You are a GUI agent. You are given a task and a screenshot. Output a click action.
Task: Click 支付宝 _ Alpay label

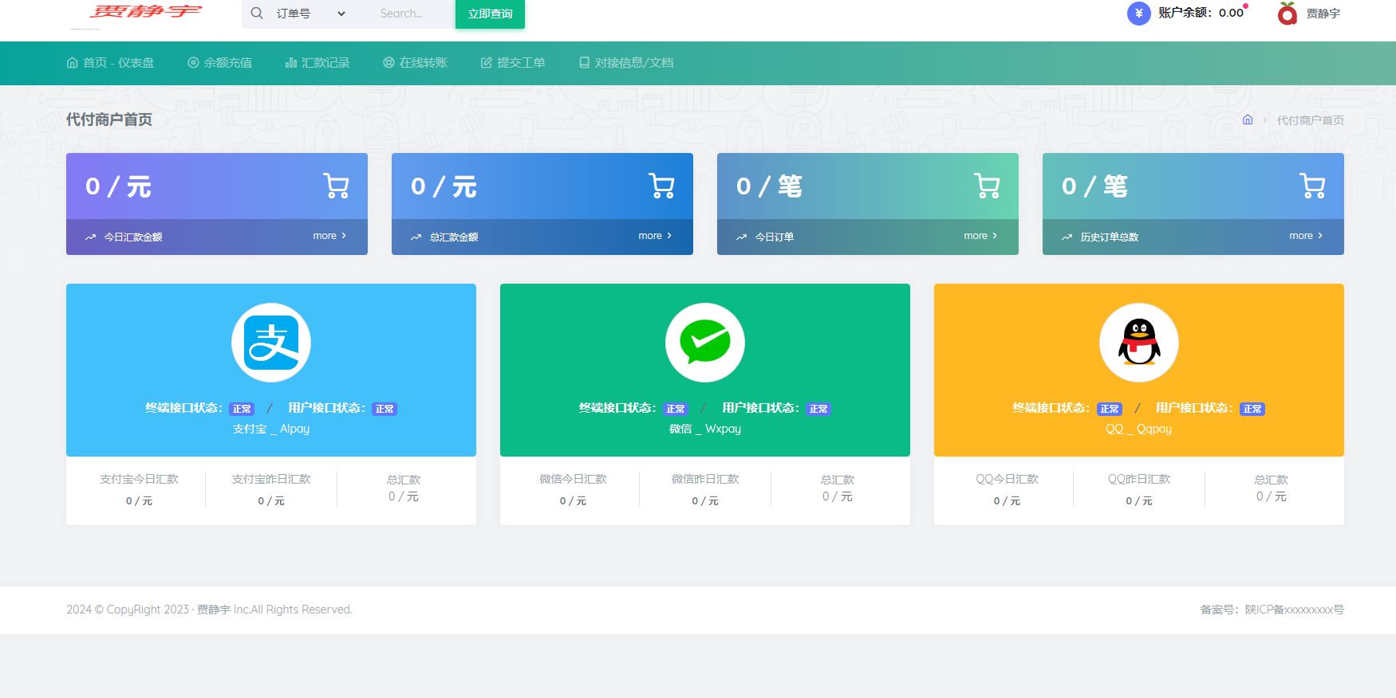click(x=271, y=429)
